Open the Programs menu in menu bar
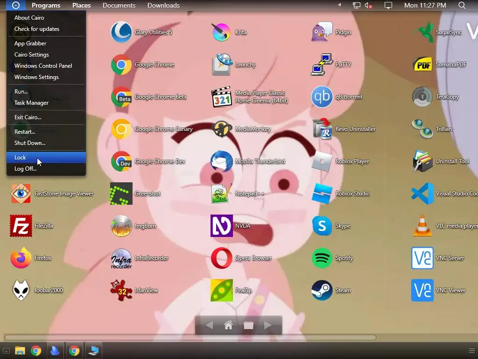Screen dimensions: 478x359 (x=46, y=5)
